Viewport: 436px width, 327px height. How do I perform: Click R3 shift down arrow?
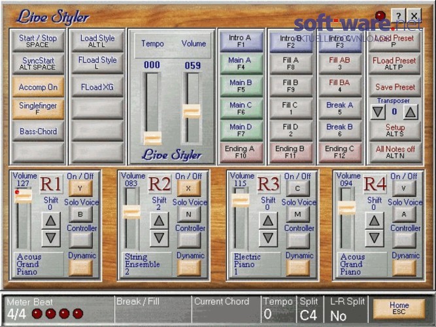click(x=268, y=238)
